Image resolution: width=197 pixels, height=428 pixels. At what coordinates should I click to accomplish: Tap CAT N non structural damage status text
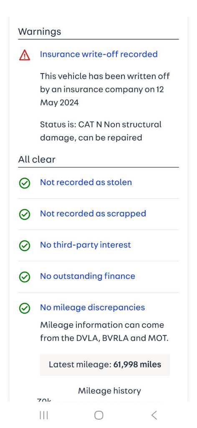click(x=101, y=131)
